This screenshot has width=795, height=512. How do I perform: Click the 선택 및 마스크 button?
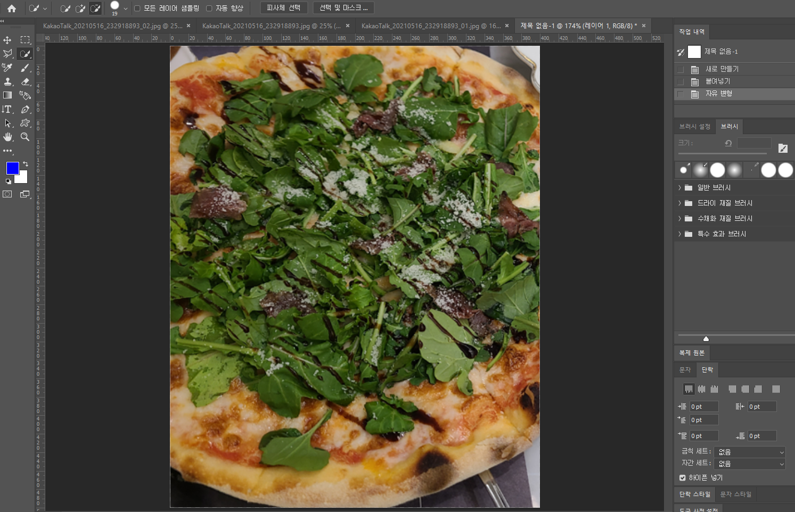point(343,8)
